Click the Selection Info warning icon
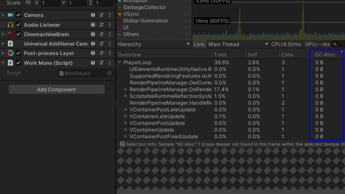The height and width of the screenshot is (194, 345). click(x=122, y=144)
